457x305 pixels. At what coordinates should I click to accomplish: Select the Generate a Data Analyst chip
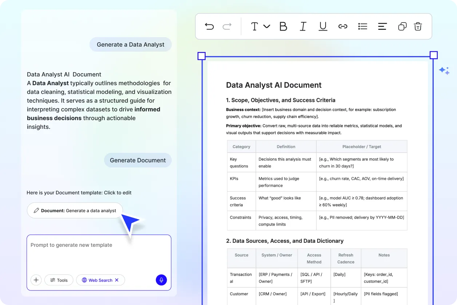pyautogui.click(x=130, y=44)
